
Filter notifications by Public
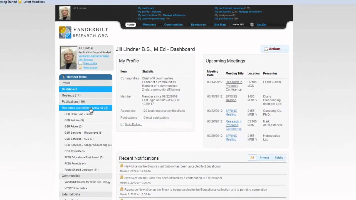(279, 157)
